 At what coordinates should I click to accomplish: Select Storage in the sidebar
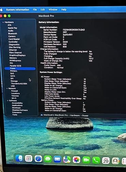point(14,81)
